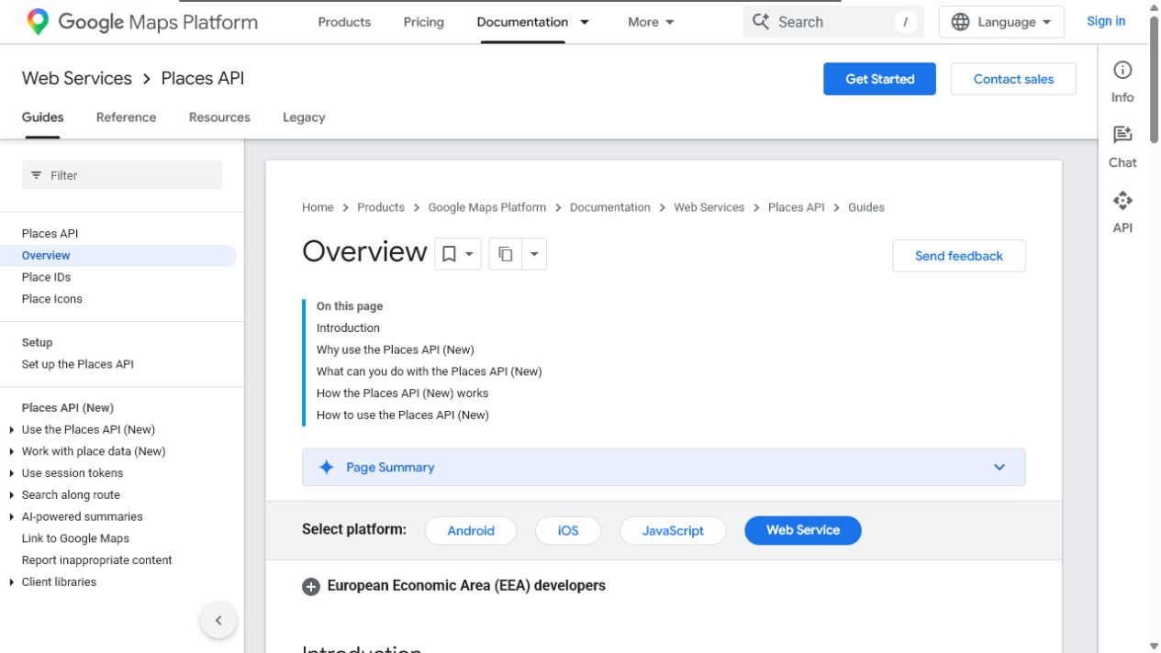Expand European Economic Area developers section
The height and width of the screenshot is (653, 1161).
(311, 586)
